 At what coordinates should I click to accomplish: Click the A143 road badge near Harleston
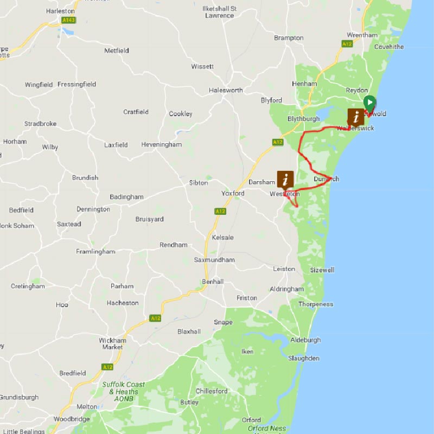click(68, 20)
